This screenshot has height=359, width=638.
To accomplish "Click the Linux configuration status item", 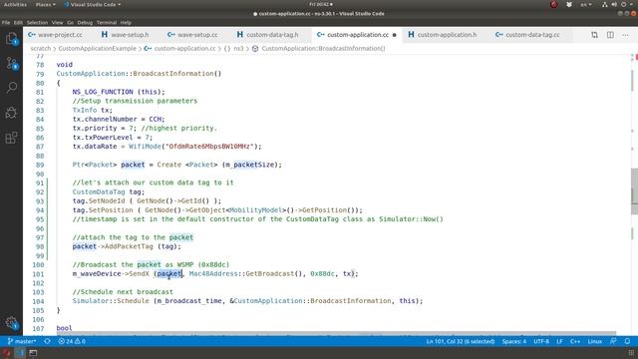I will pyautogui.click(x=594, y=341).
